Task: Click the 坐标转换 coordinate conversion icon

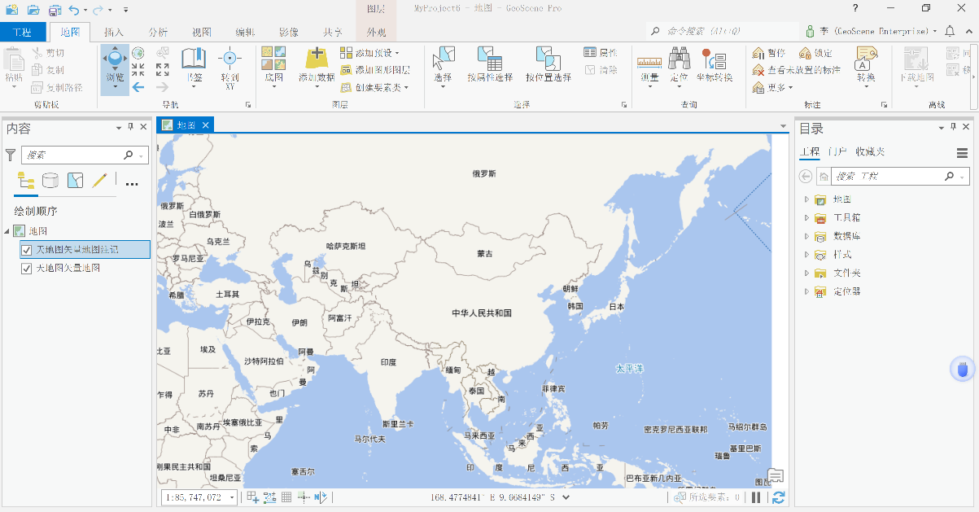Action: click(714, 62)
